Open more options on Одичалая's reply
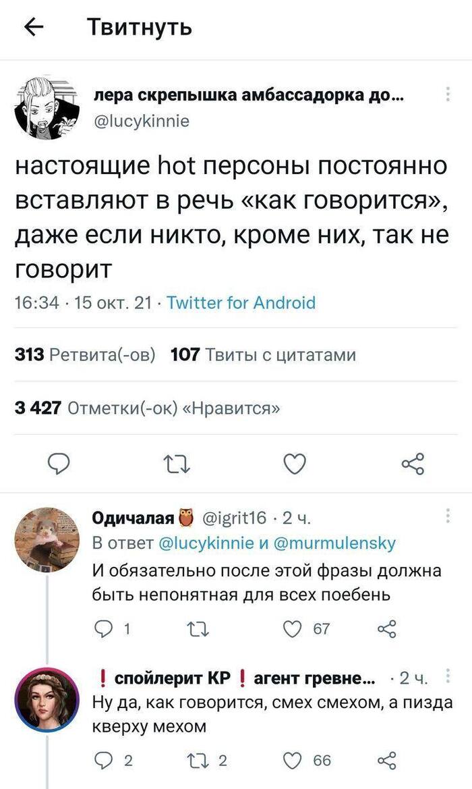 449,518
